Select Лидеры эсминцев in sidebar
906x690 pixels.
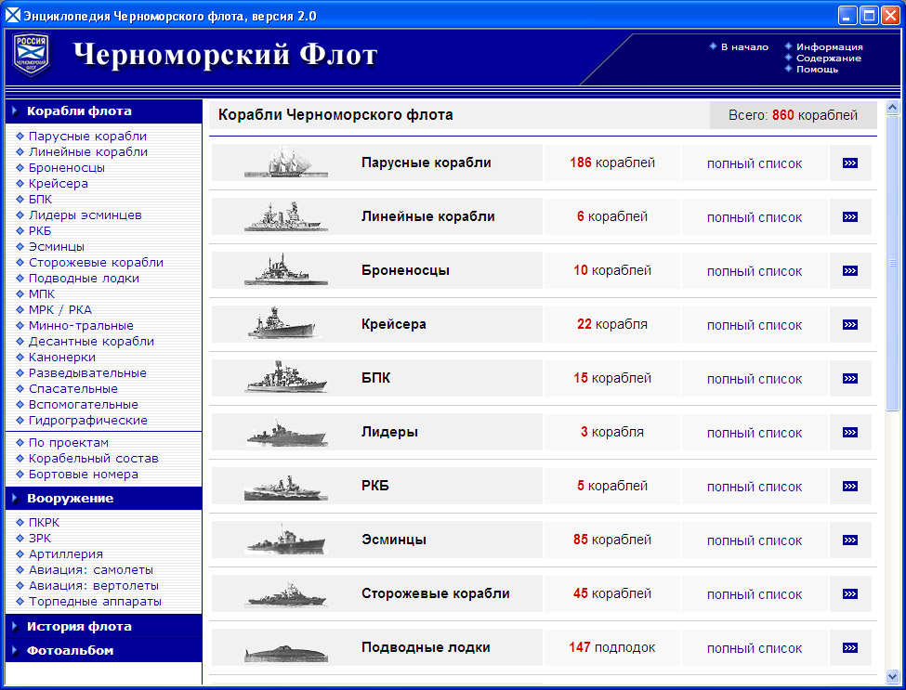tap(85, 215)
